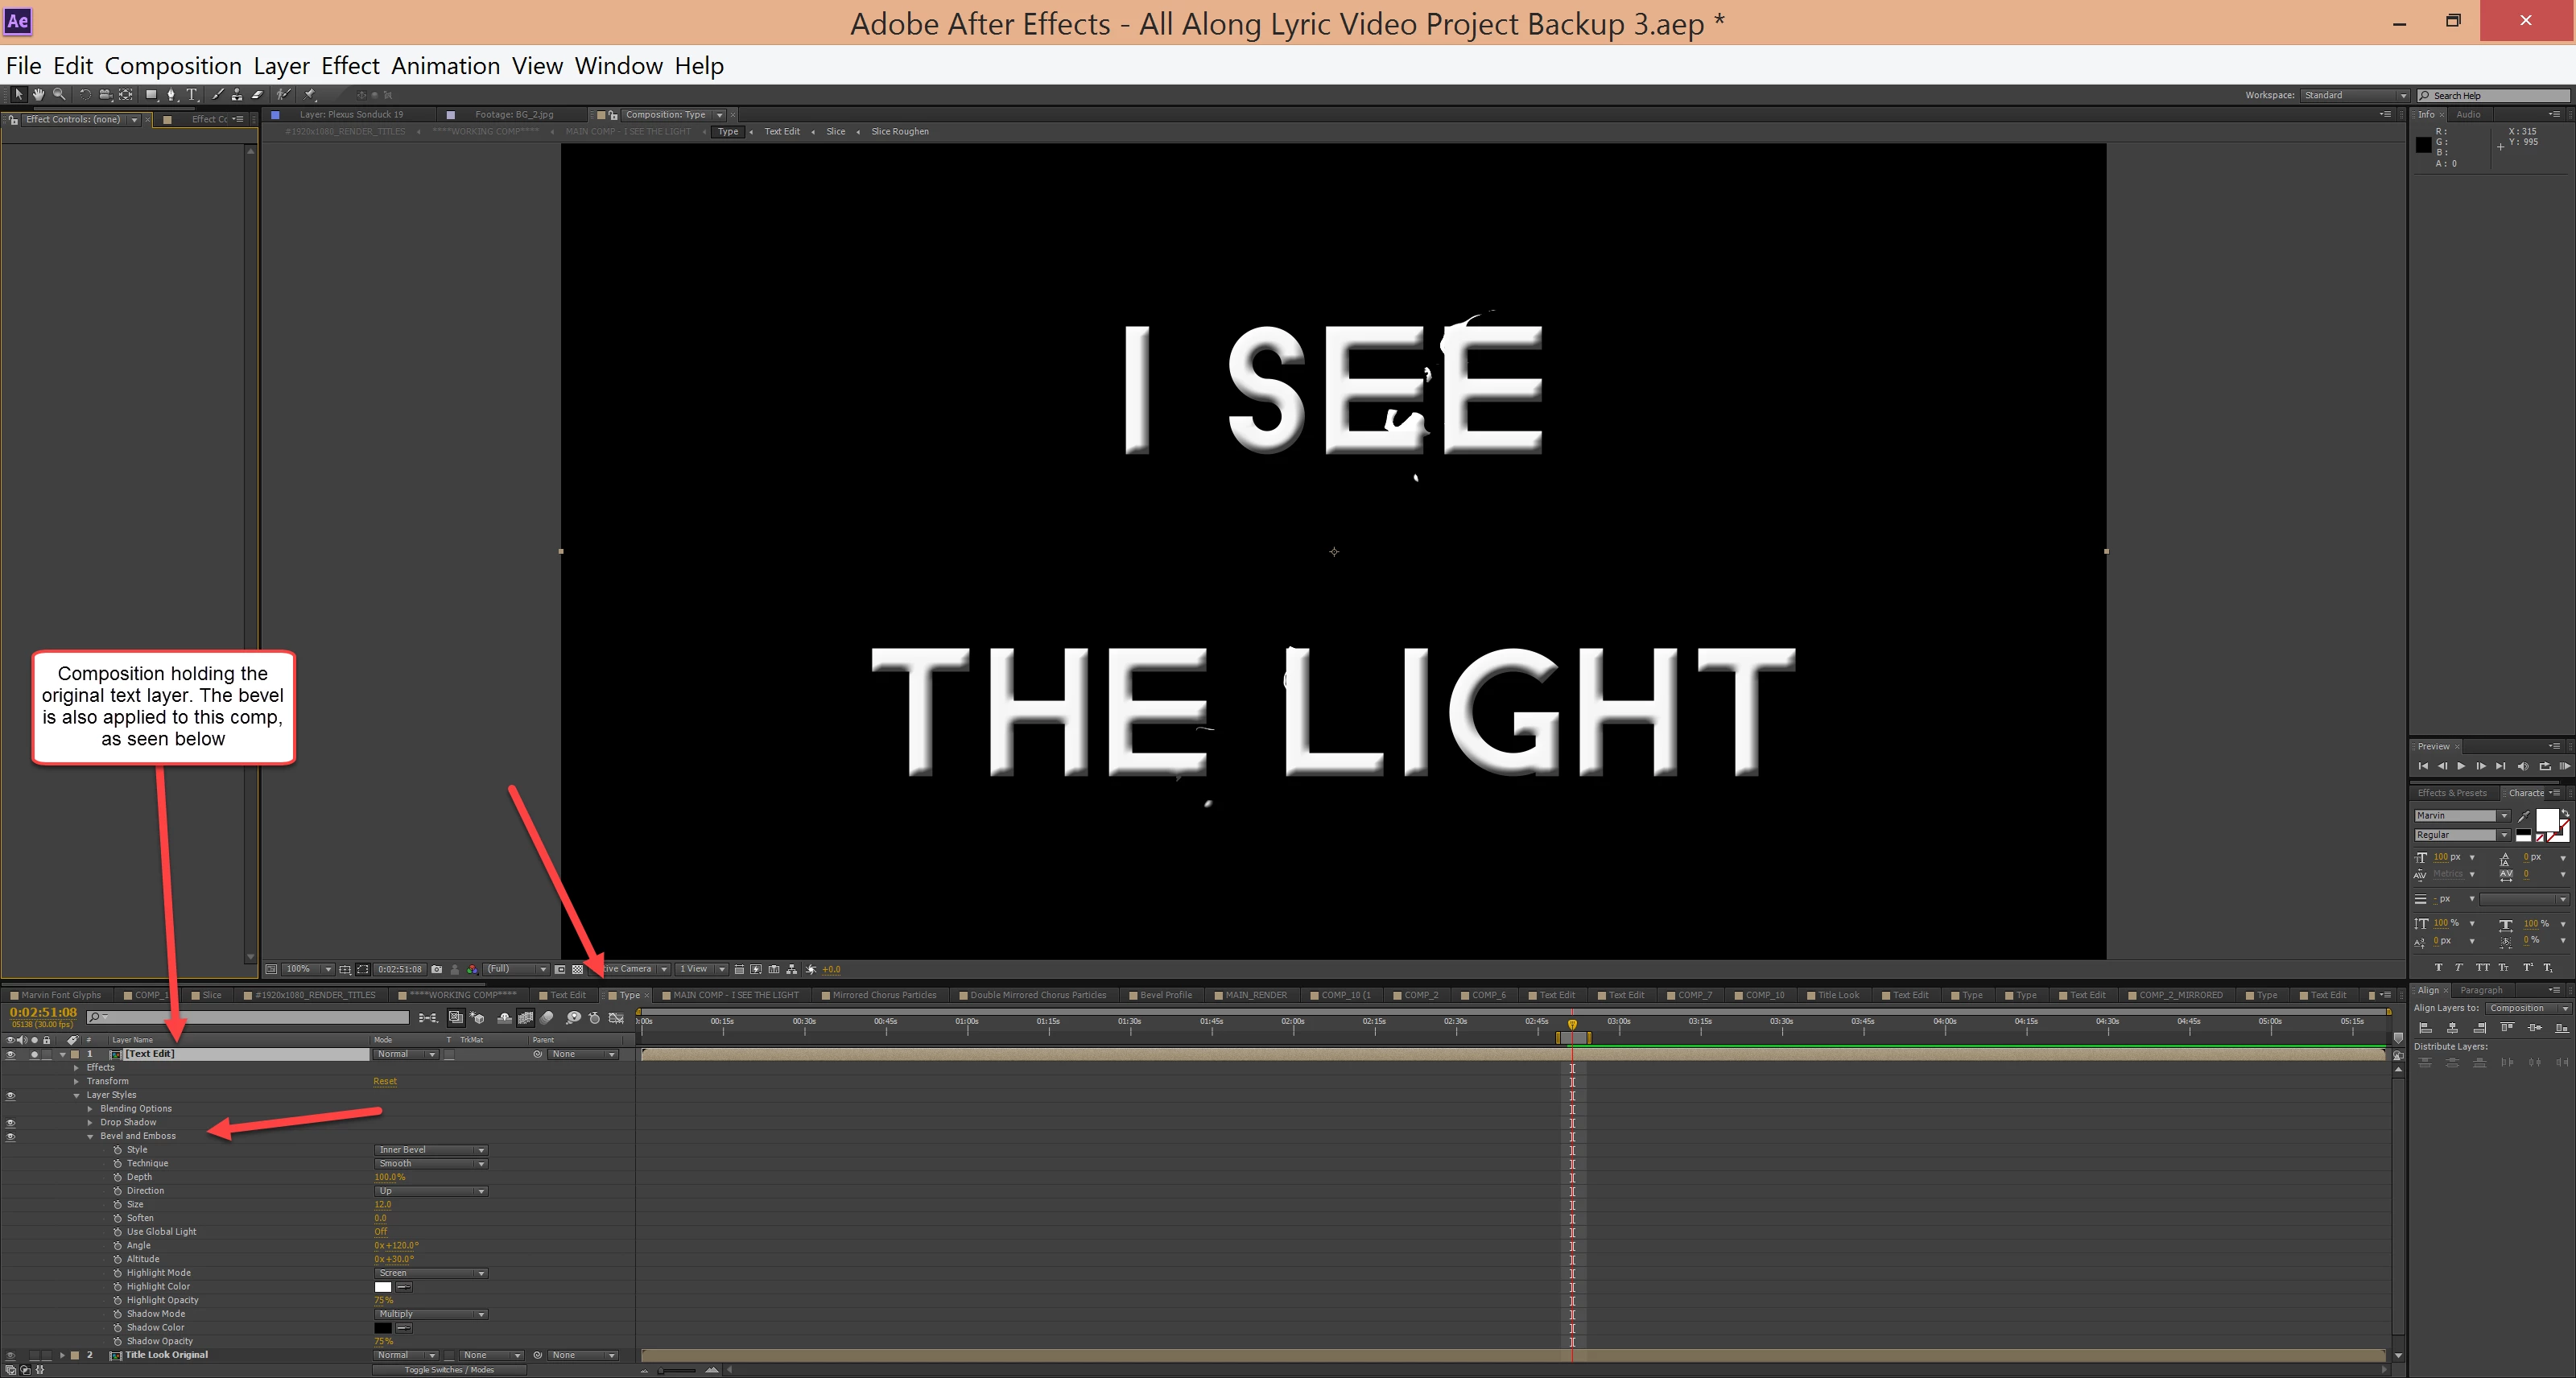The height and width of the screenshot is (1378, 2576).
Task: Select the Zoom magnifier tool
Action: (x=59, y=95)
